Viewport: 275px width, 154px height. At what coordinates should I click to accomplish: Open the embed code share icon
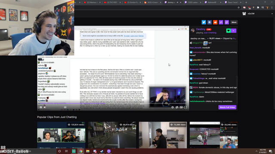tap(221, 22)
